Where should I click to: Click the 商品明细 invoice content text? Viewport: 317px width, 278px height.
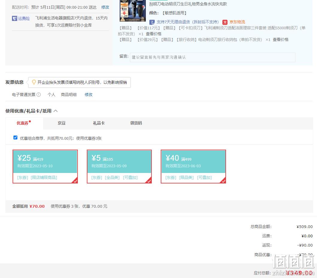(x=69, y=95)
